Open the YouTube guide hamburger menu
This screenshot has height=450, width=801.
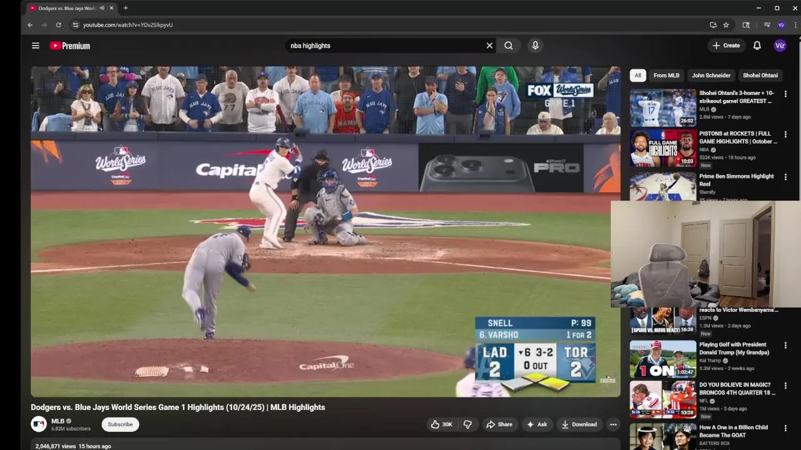[36, 46]
